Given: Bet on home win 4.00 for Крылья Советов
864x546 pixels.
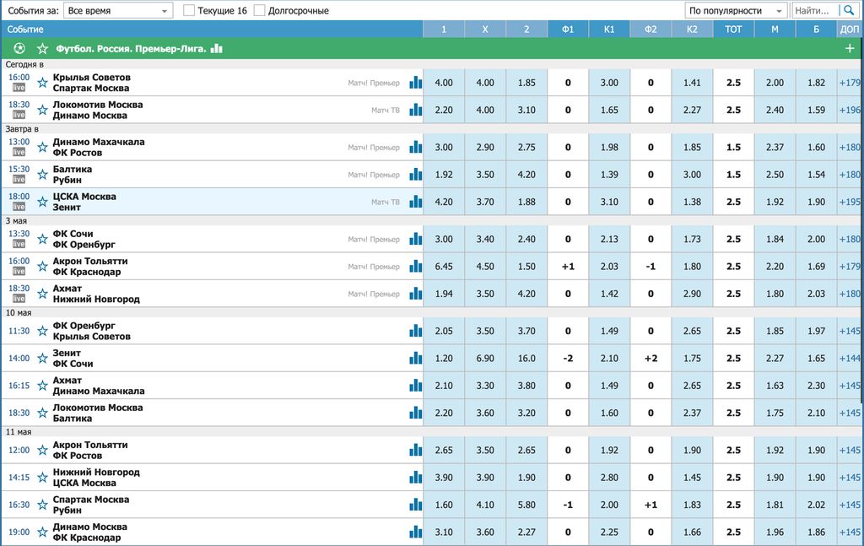Looking at the screenshot, I should 444,83.
